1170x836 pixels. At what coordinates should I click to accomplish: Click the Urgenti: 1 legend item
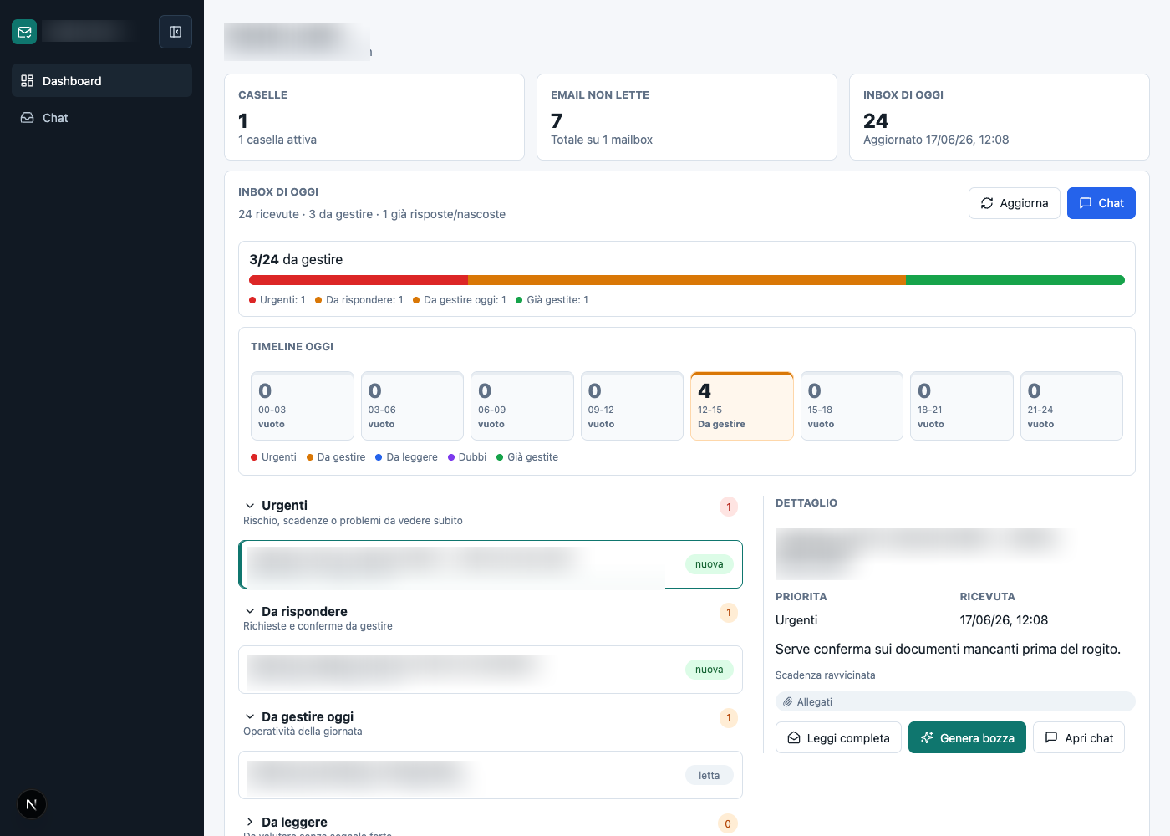[x=277, y=300]
